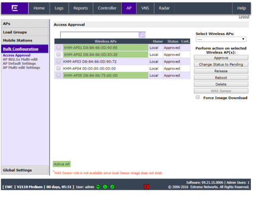Click the Local home cell for KHM-AP04
The height and width of the screenshot is (197, 261).
(154, 68)
